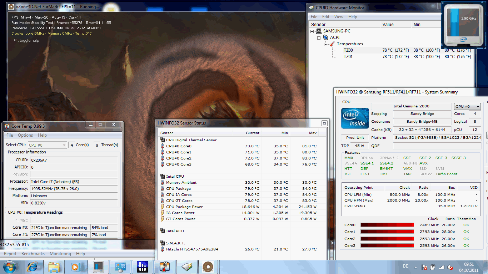Click the Max column header in Sensor Status
The height and width of the screenshot is (274, 488).
click(x=304, y=133)
